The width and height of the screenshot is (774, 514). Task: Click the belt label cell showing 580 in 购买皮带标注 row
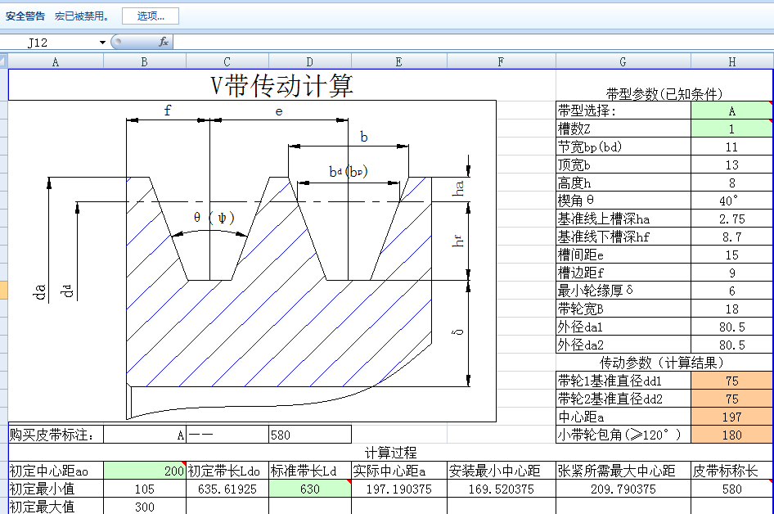[x=310, y=435]
